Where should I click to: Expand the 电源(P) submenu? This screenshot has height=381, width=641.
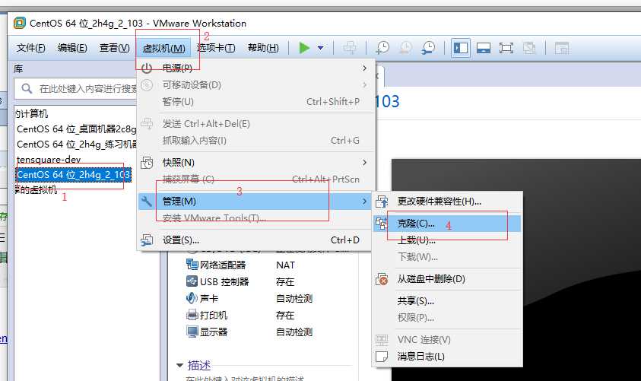click(x=256, y=68)
